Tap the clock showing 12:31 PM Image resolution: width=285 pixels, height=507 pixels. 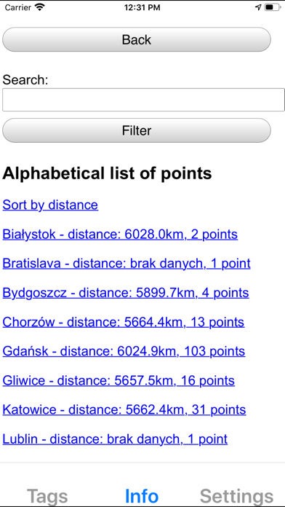tap(142, 7)
